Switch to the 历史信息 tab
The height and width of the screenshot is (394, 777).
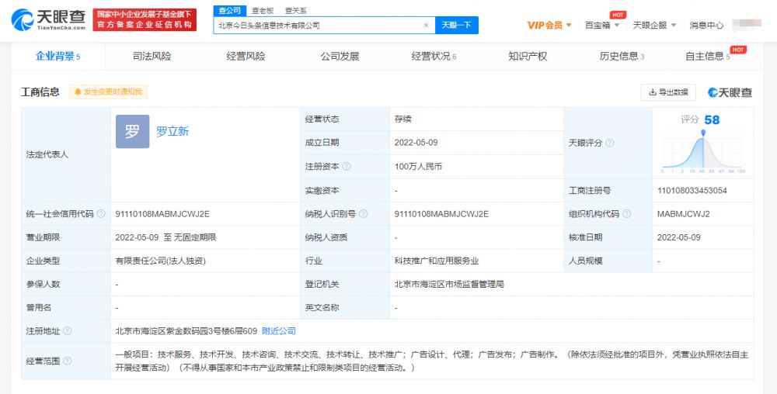(622, 57)
